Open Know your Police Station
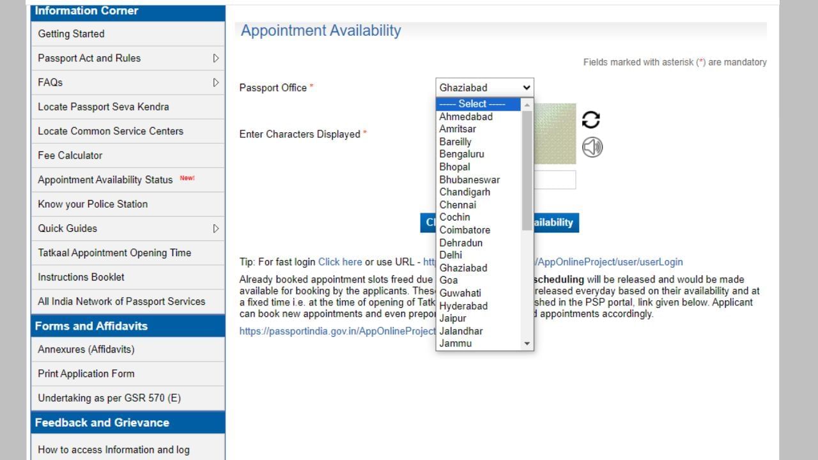 click(93, 204)
